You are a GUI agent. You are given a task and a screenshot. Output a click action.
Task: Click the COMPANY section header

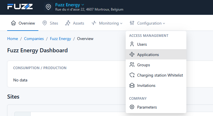click(x=138, y=99)
